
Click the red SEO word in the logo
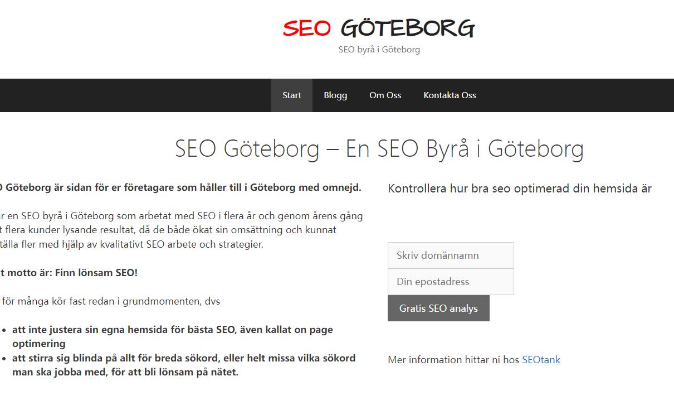point(307,28)
